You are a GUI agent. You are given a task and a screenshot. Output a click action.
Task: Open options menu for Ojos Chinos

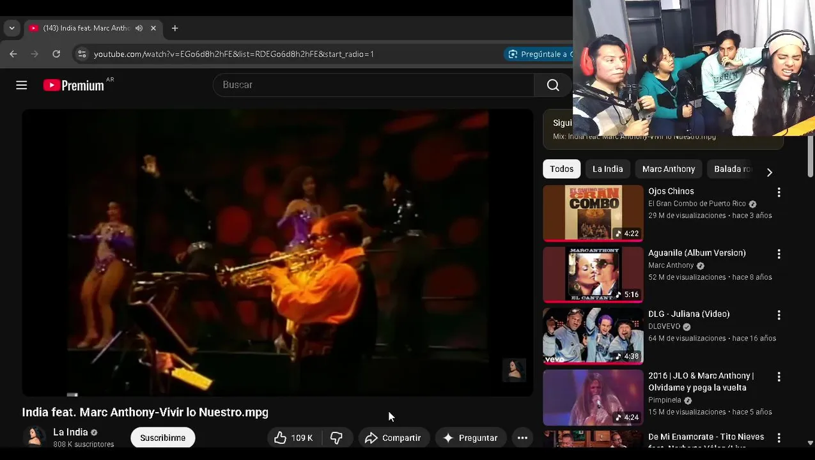(779, 192)
